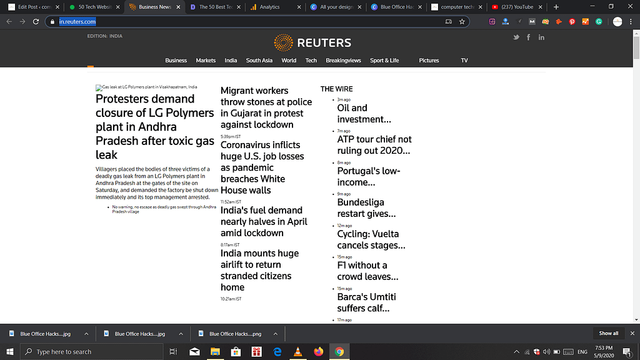This screenshot has height=360, width=640.
Task: Open the Breakingviews section
Action: tap(343, 61)
